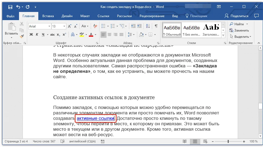This screenshot has height=147, width=263.
Task: Switch to the Вид tab
Action: tap(175, 16)
